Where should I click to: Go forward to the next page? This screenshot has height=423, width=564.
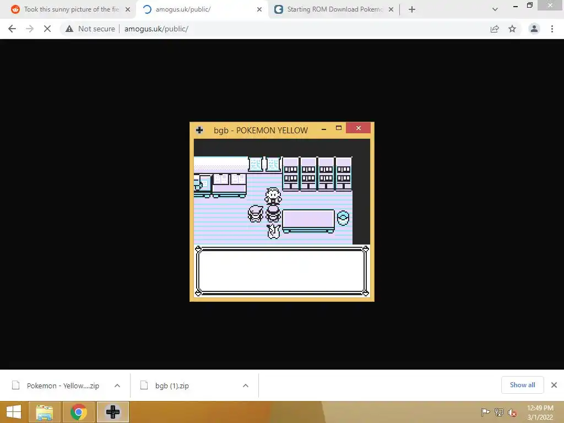[30, 29]
